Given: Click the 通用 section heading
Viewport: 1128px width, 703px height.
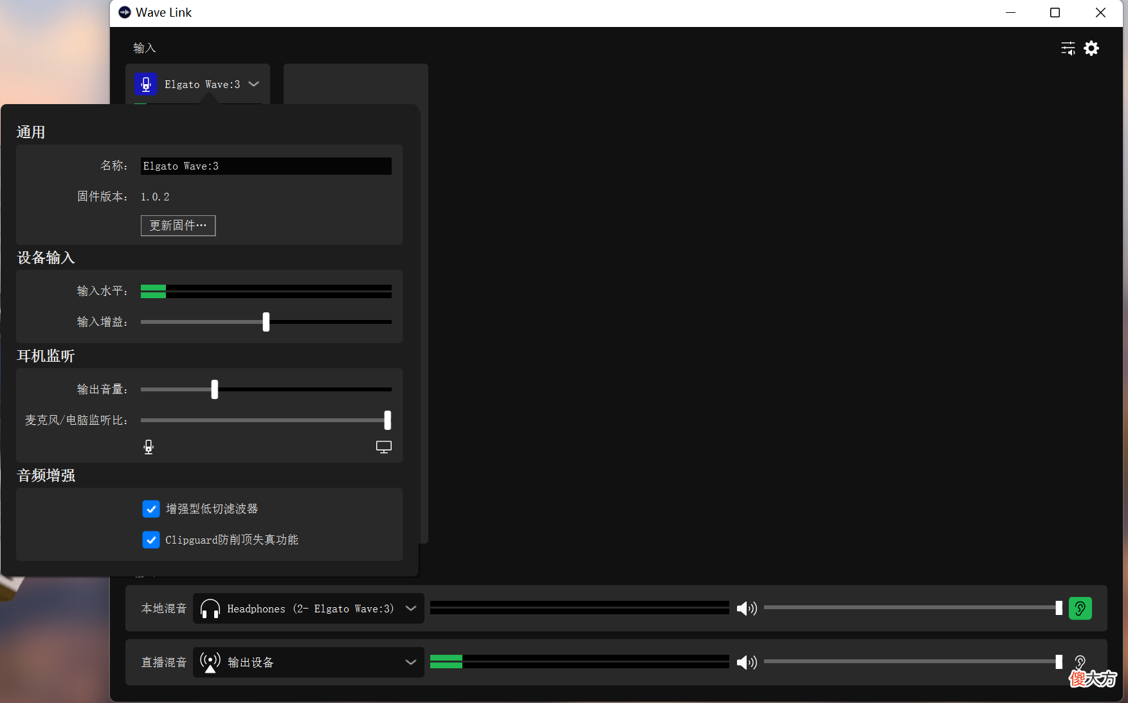Looking at the screenshot, I should pyautogui.click(x=31, y=132).
